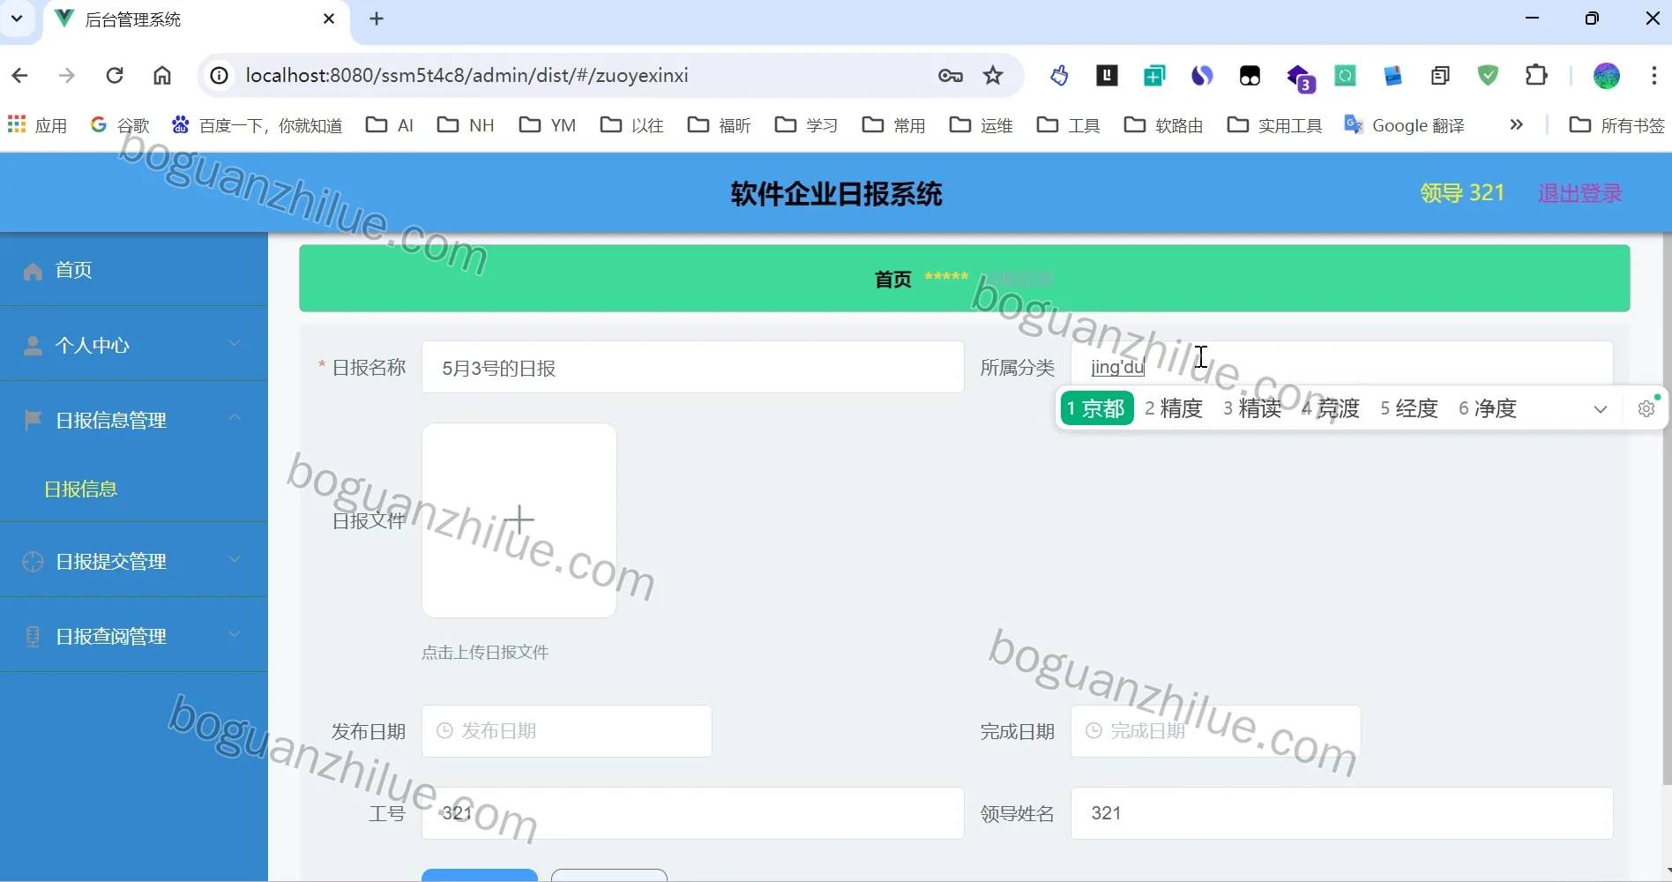Click the 所属分类 input field
The height and width of the screenshot is (882, 1672).
(x=1341, y=363)
